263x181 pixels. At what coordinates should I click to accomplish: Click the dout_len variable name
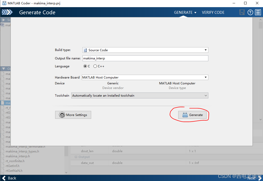tap(87, 151)
